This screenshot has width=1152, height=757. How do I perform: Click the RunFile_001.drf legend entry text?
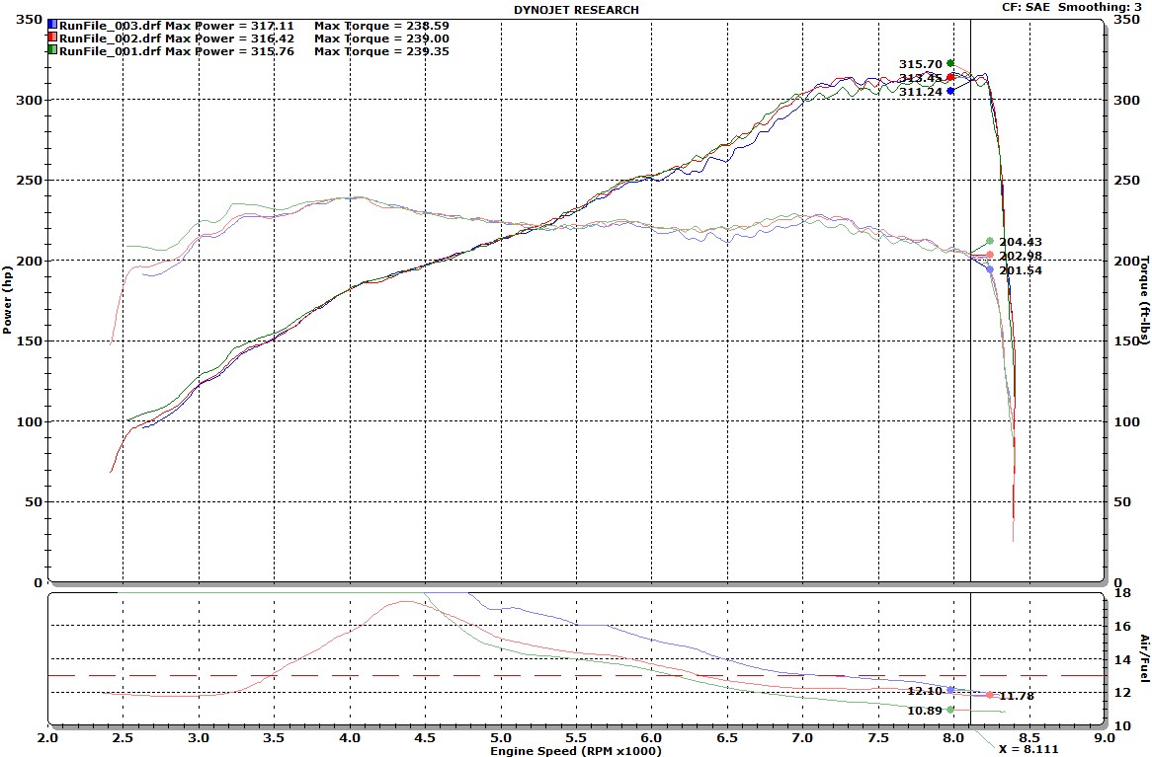(110, 50)
